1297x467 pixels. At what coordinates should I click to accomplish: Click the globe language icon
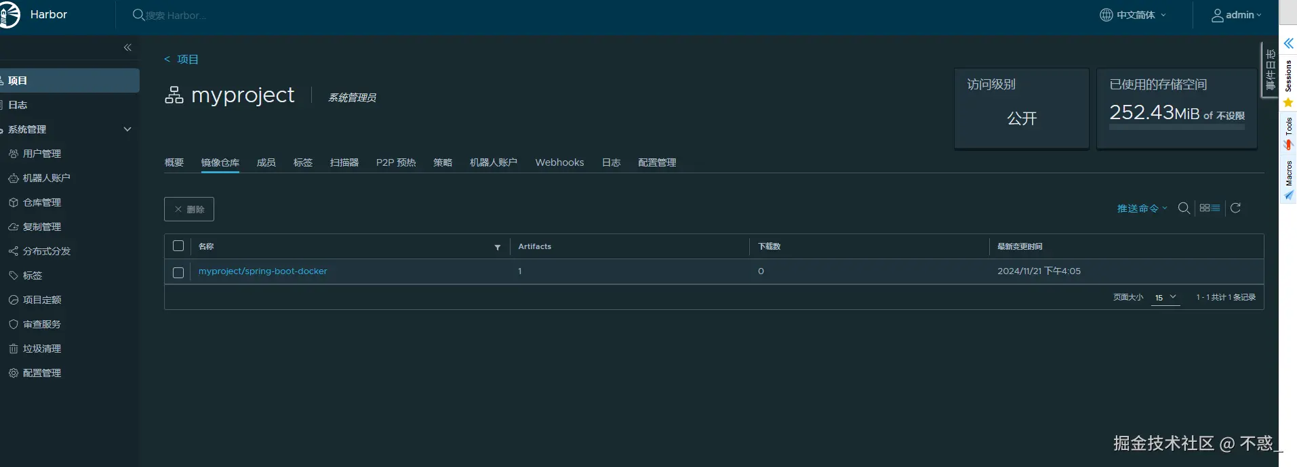tap(1106, 15)
